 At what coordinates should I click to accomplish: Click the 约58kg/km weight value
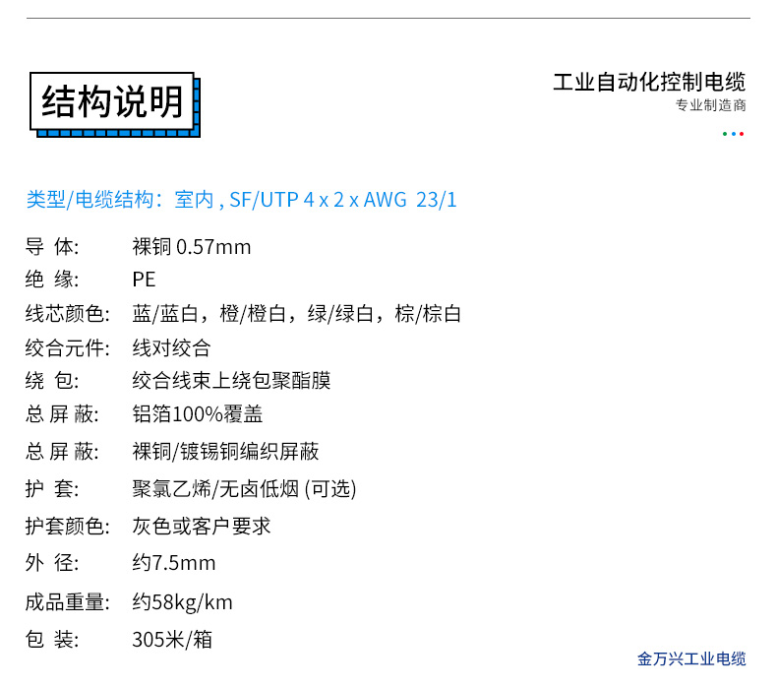[182, 601]
